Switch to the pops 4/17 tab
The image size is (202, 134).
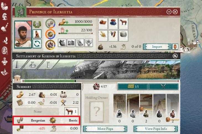pyautogui.click(x=100, y=87)
